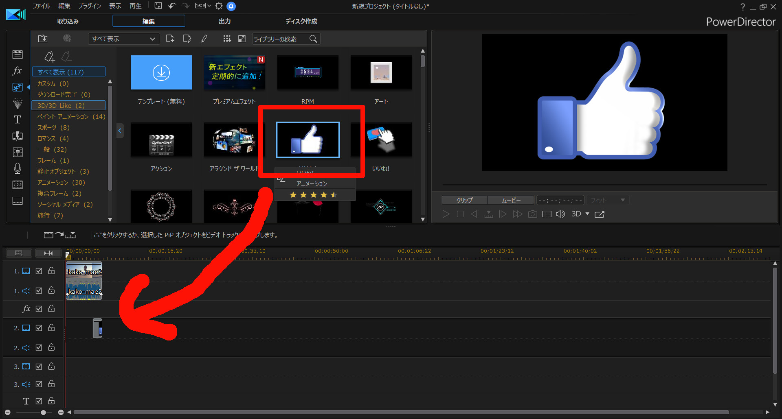Select the 旅行 (7) tag

(50, 215)
